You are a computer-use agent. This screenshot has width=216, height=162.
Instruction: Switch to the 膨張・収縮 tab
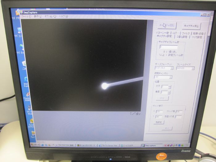(198, 34)
